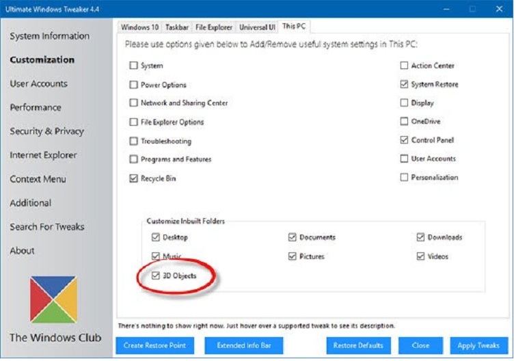Minimize the Ultimate Windows Tweaker window
Viewport: 516px width, 361px height.
[446, 9]
